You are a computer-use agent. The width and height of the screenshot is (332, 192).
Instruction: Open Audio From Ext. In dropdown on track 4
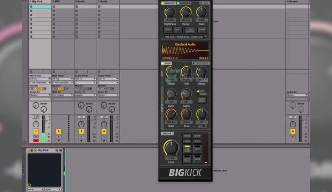pos(108,79)
